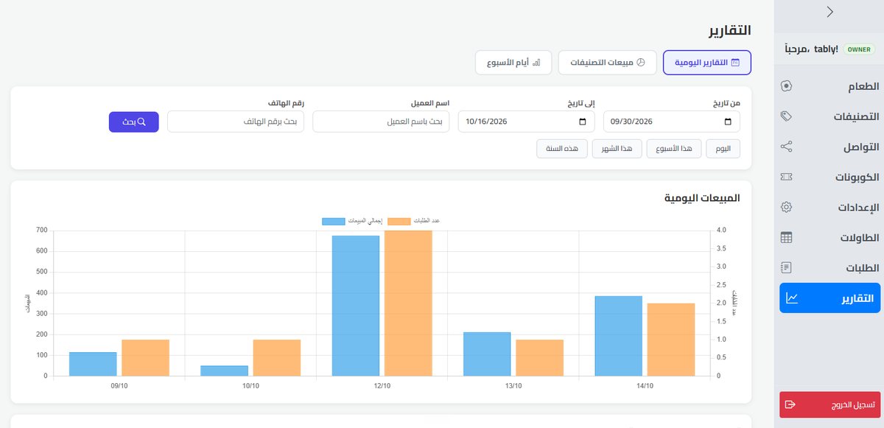Toggle the blue إجمالي المبيعات legend swatch
This screenshot has width=884, height=428.
pyautogui.click(x=333, y=222)
